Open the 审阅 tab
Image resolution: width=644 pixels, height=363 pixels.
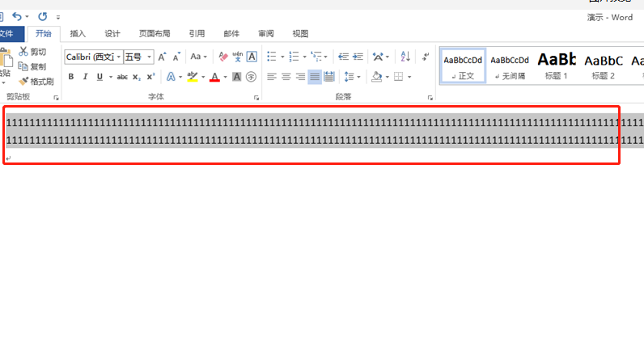click(x=265, y=34)
